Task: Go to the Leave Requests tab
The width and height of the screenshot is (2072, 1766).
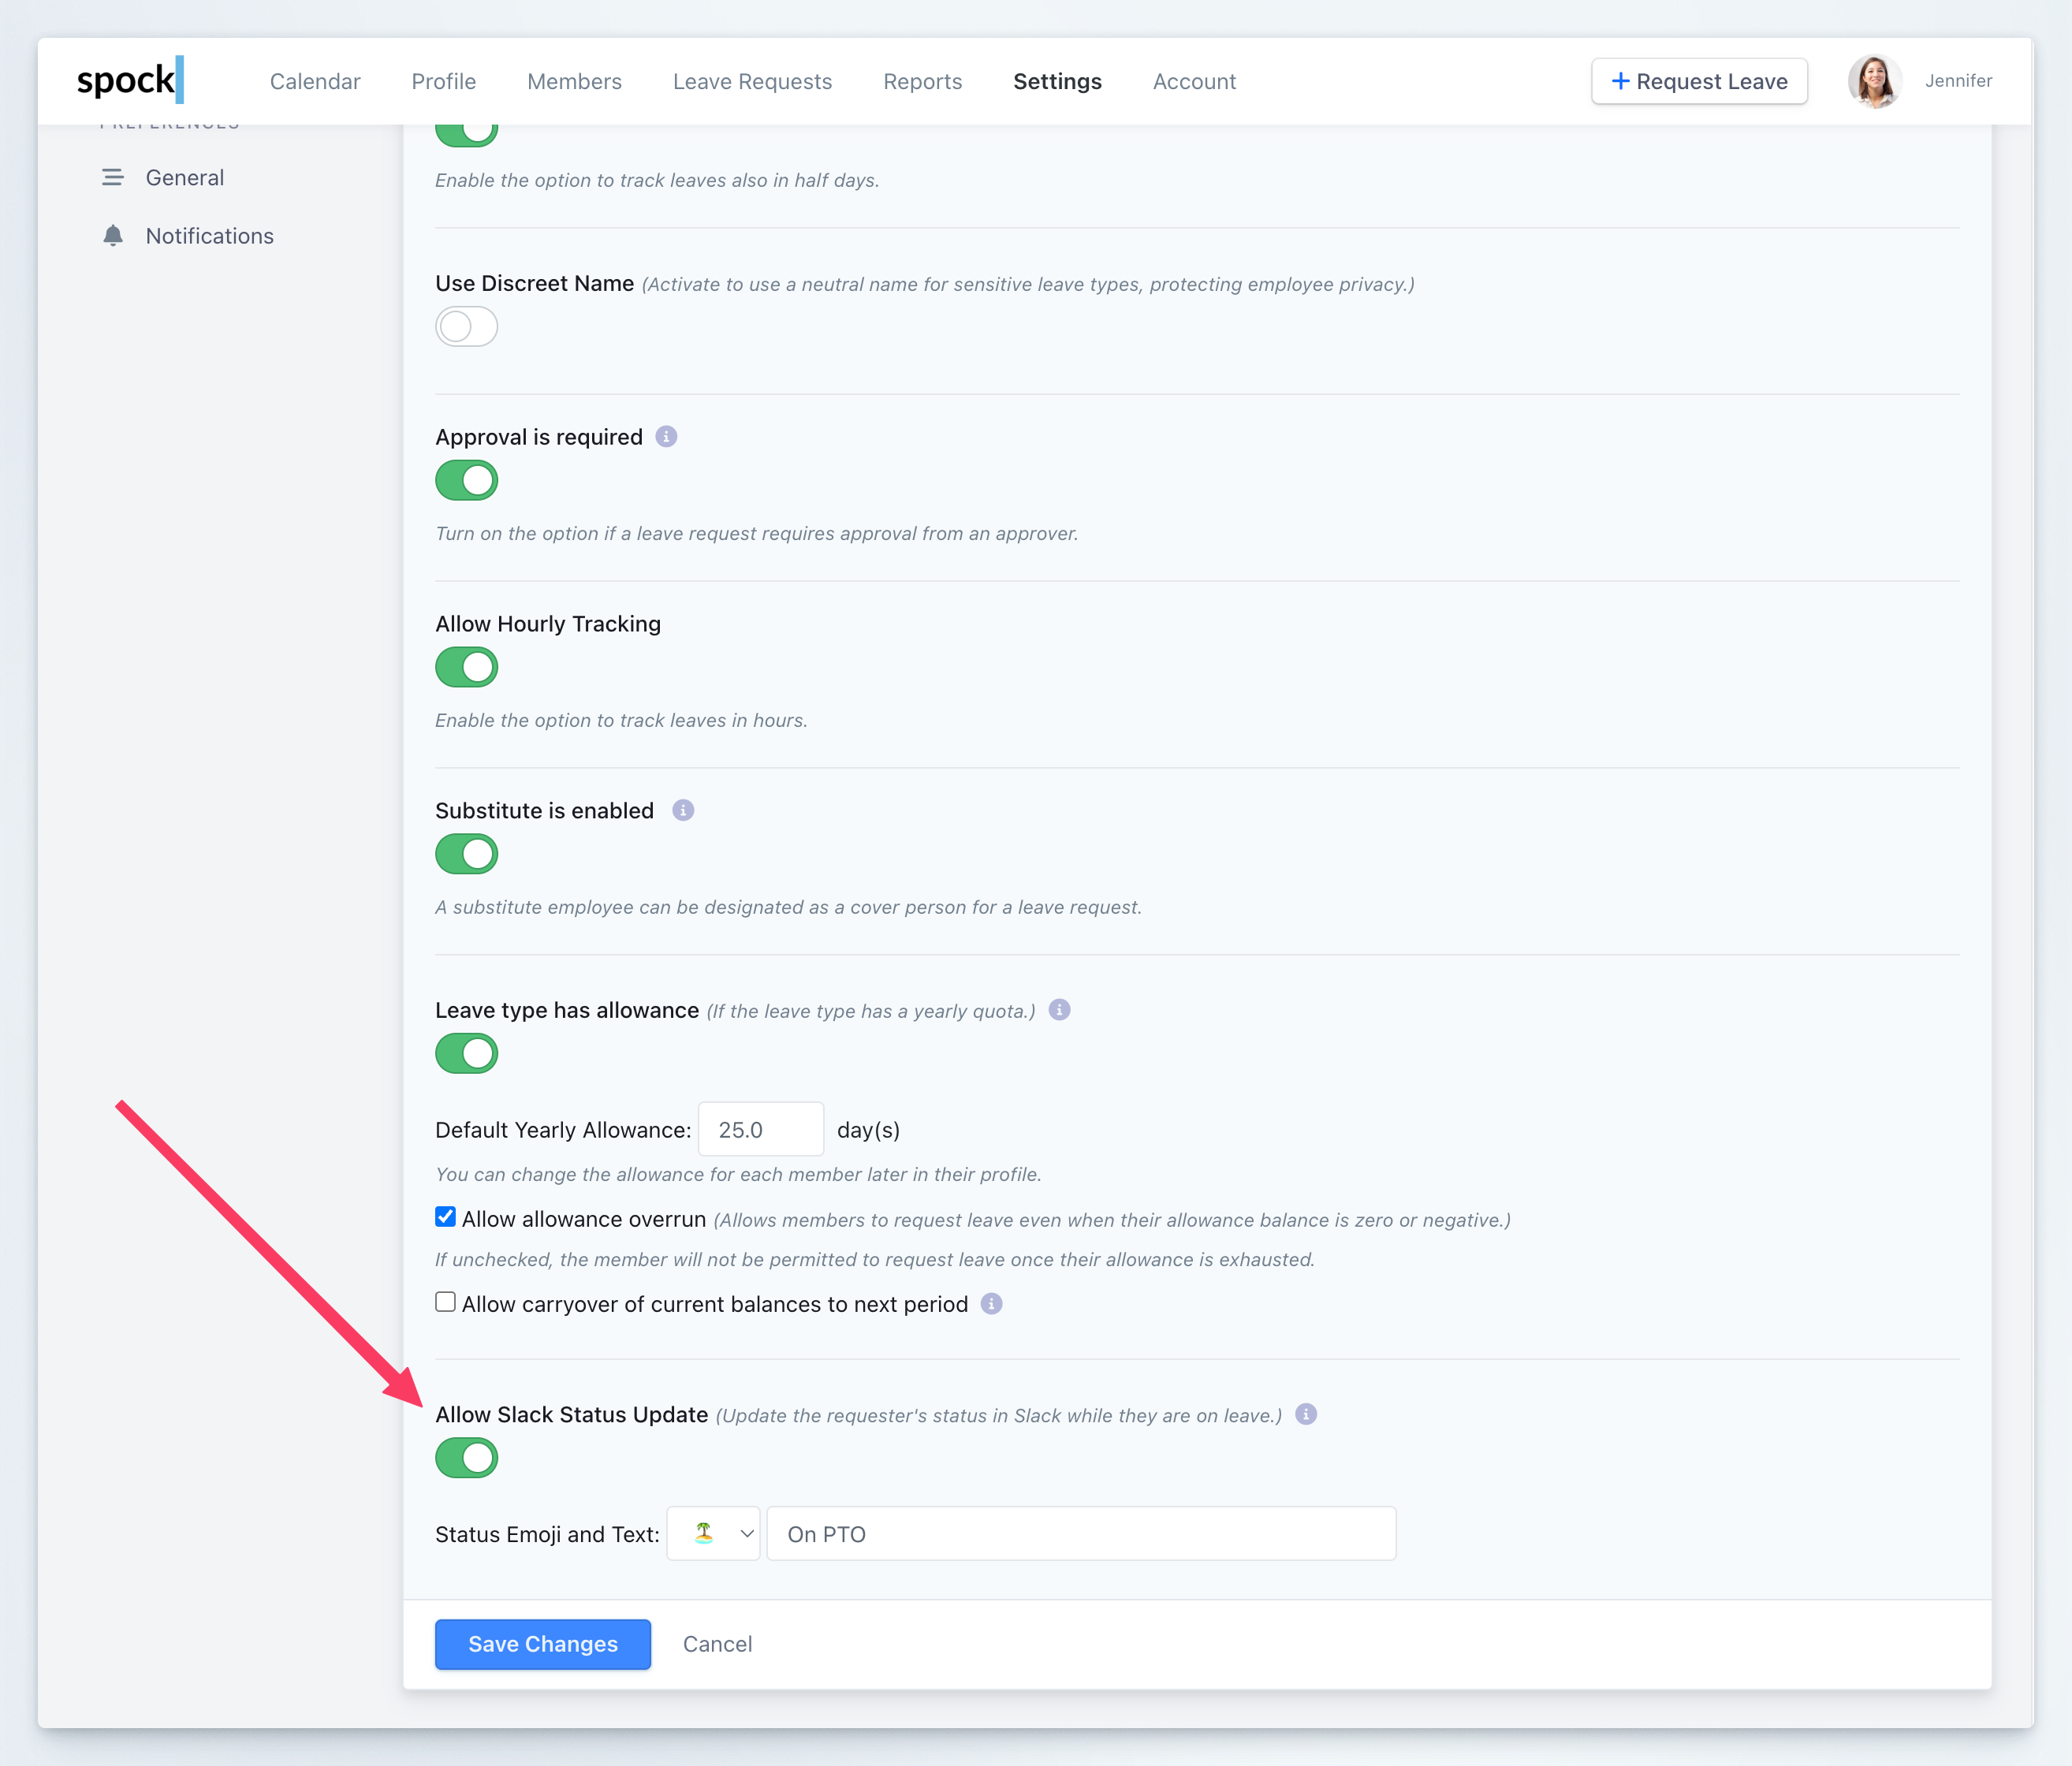Action: coord(752,81)
